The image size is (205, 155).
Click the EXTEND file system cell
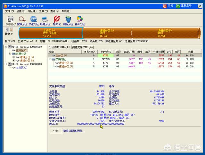[105, 59]
